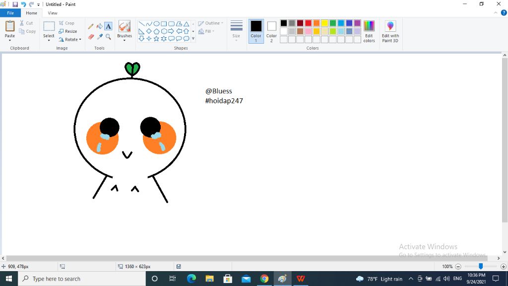Choose the Right arrow shape
The image size is (508, 286).
point(171,31)
